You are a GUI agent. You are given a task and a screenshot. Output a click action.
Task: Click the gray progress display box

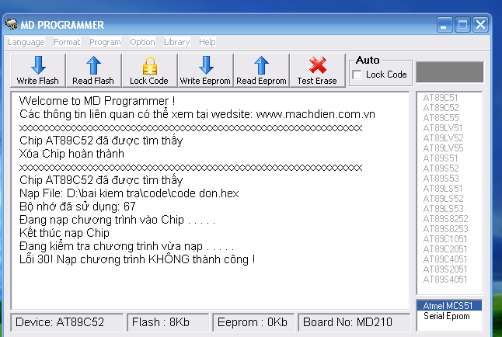[449, 72]
